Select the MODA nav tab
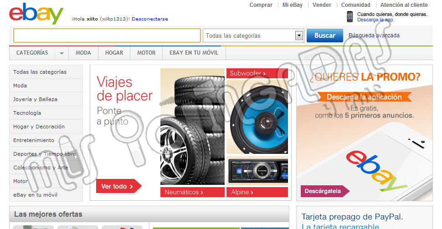The width and height of the screenshot is (442, 229). [x=83, y=53]
